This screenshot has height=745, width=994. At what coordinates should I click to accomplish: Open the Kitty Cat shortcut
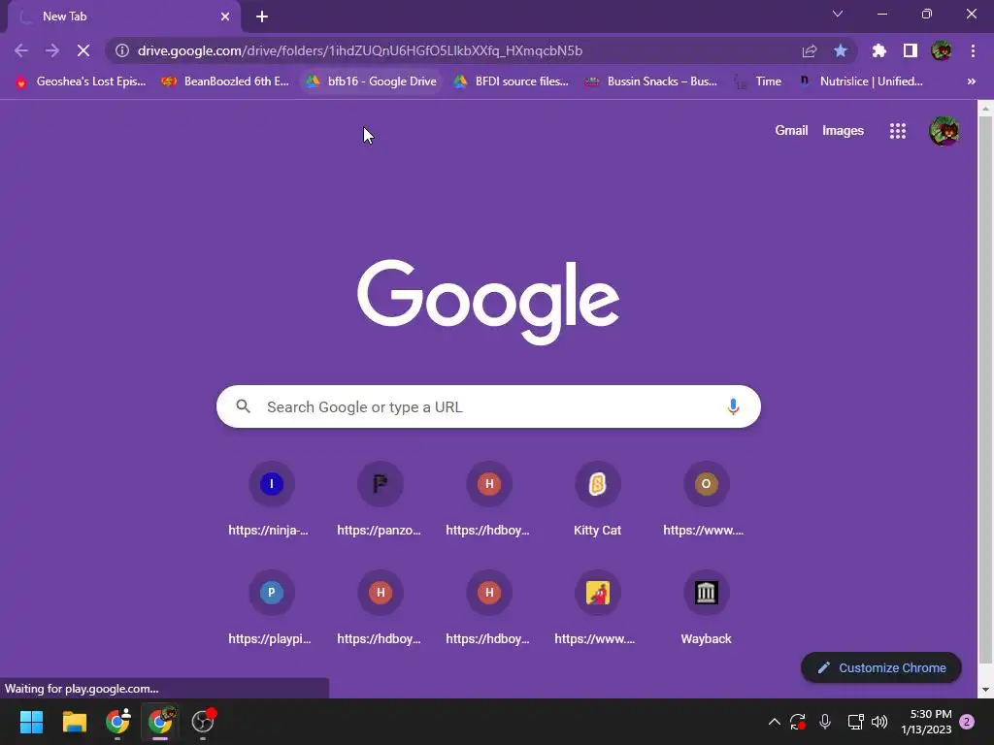coord(597,502)
